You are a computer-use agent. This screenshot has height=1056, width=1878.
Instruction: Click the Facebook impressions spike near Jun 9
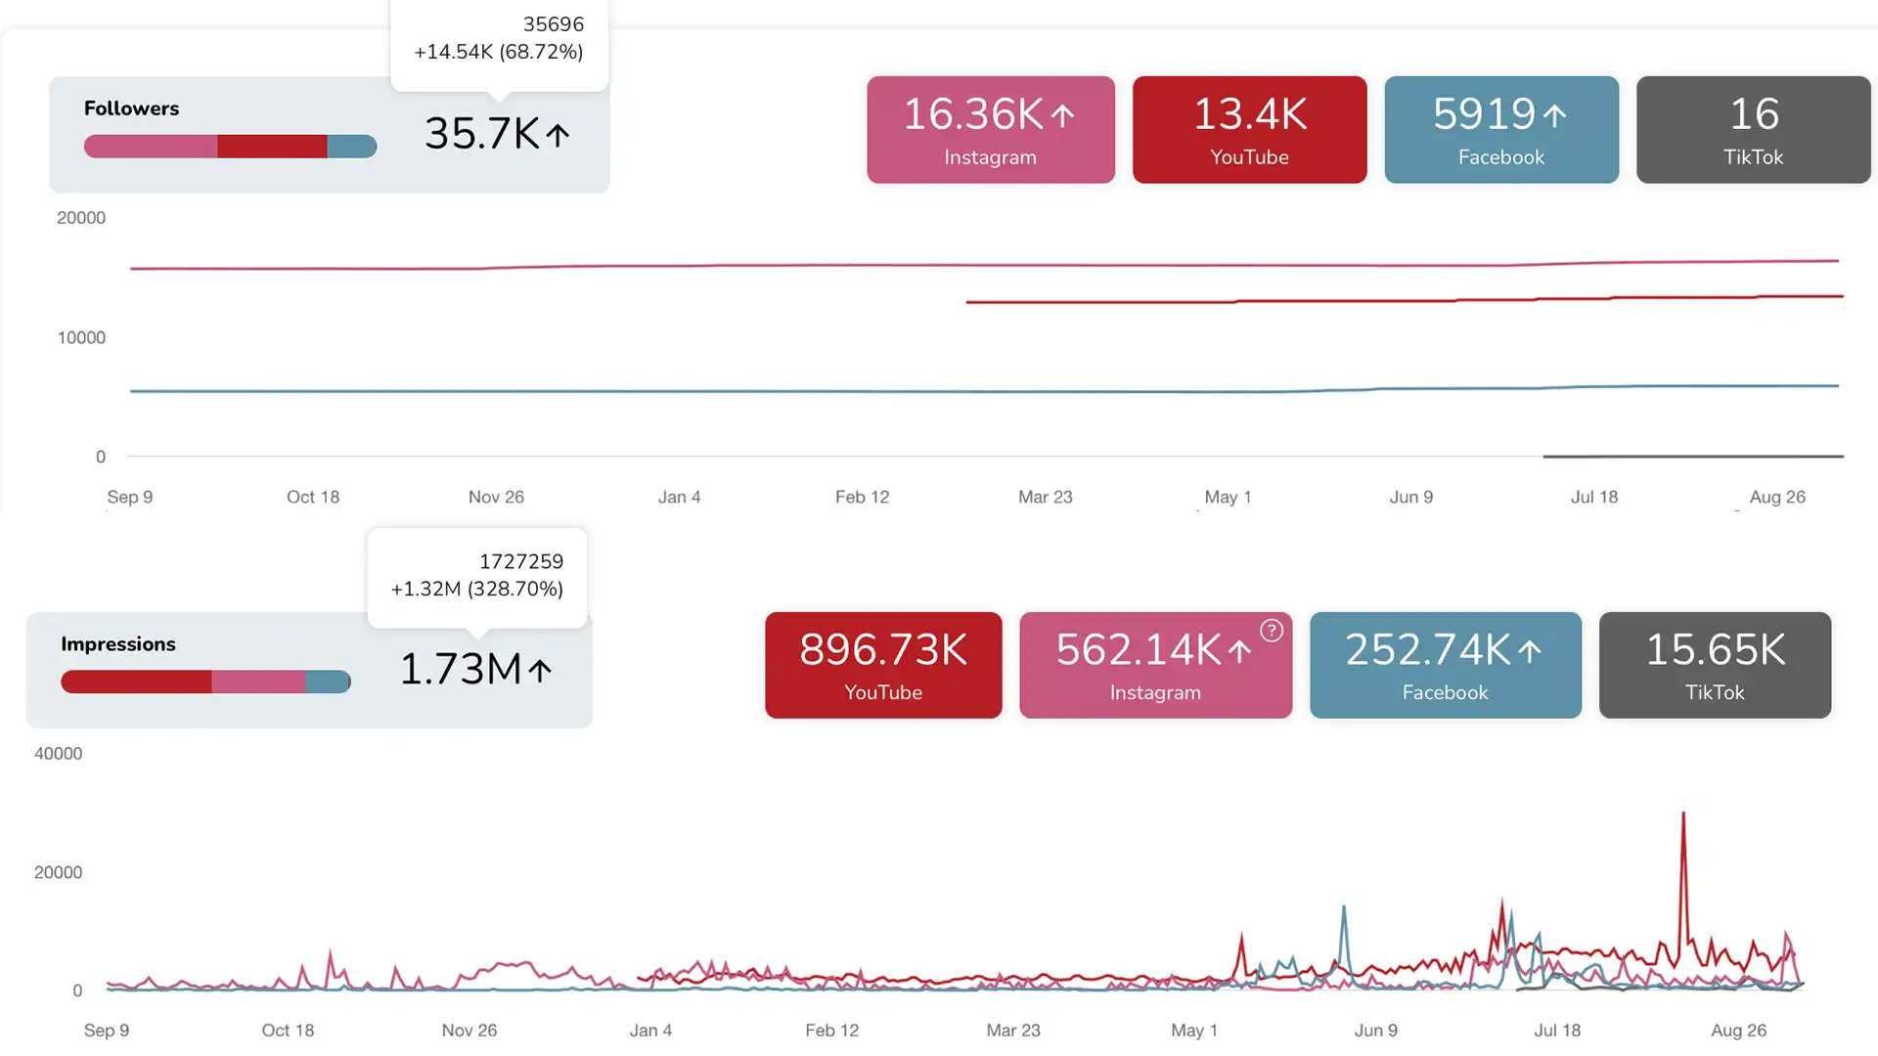pos(1344,911)
